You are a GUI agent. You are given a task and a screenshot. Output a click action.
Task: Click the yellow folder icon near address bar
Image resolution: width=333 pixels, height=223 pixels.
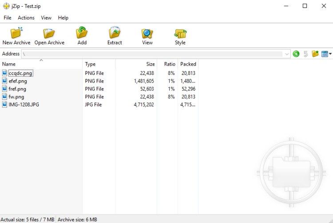[x=315, y=54]
